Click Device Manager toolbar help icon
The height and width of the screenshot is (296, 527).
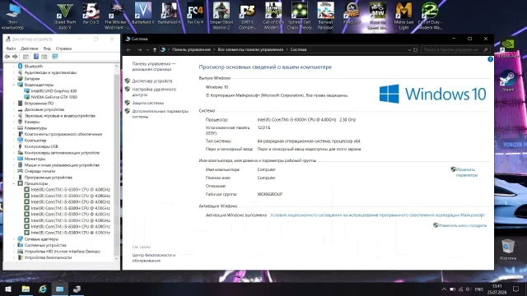point(36,57)
